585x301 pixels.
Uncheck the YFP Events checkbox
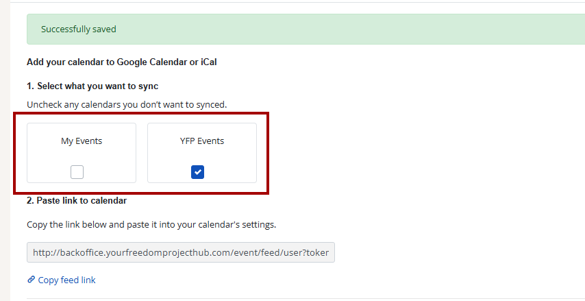coord(197,172)
